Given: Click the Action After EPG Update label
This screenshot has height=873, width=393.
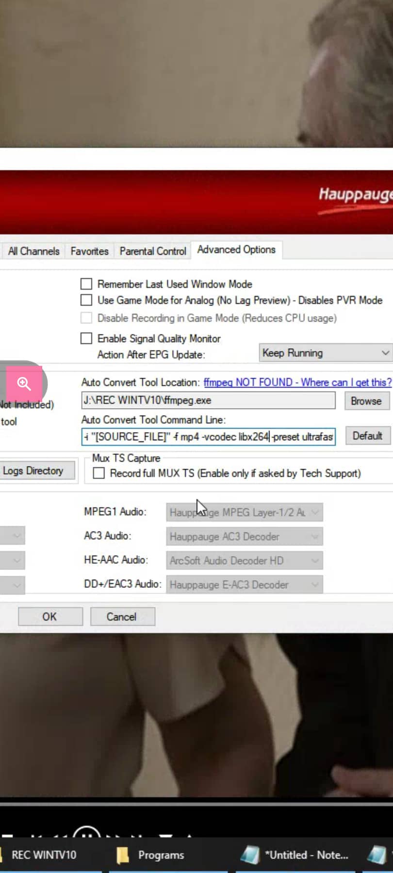Looking at the screenshot, I should click(x=151, y=355).
